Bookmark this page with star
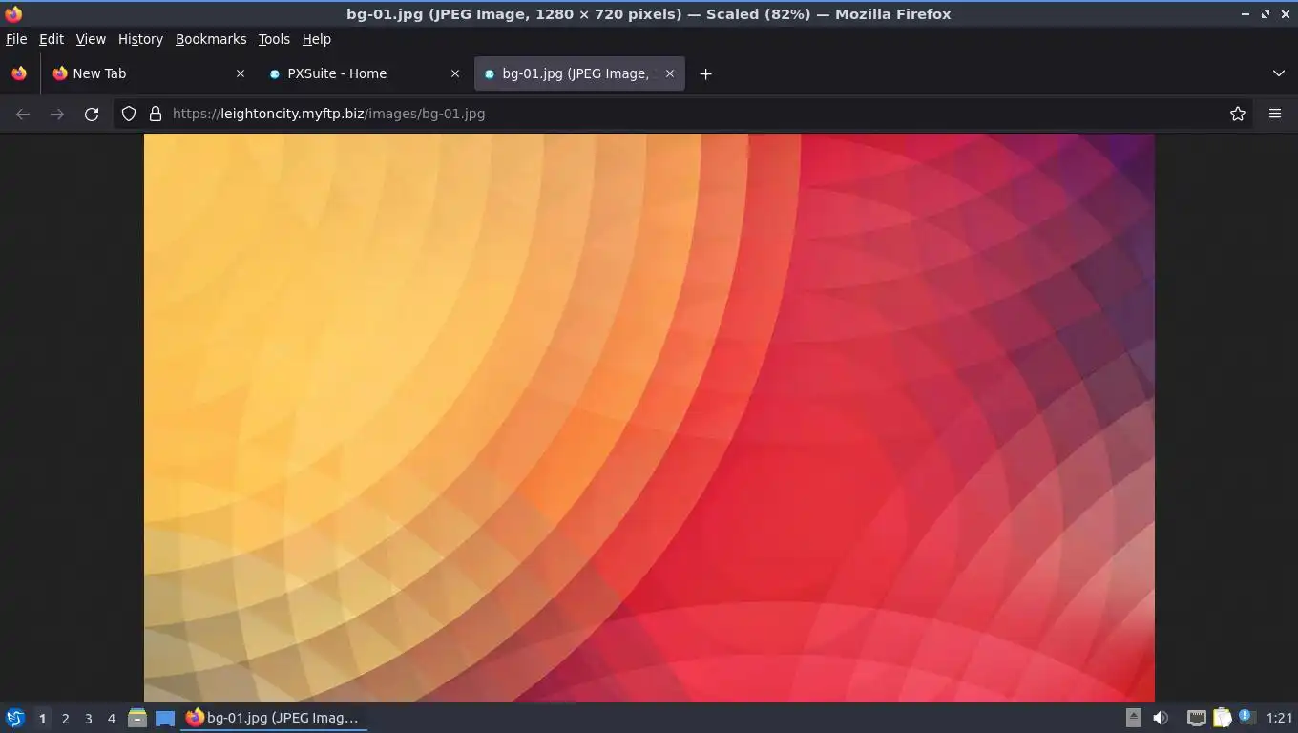This screenshot has width=1298, height=733. pyautogui.click(x=1238, y=114)
